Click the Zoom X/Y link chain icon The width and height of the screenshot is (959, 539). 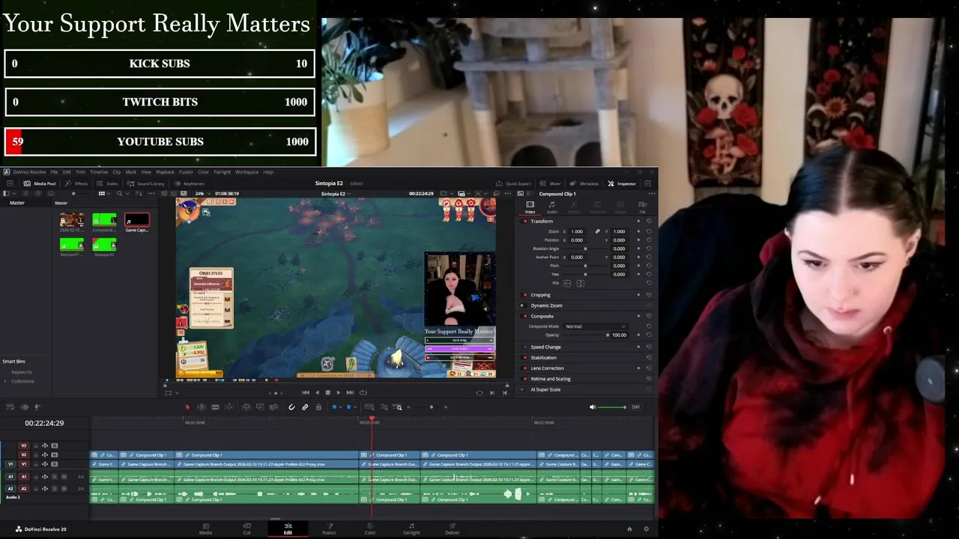(598, 231)
